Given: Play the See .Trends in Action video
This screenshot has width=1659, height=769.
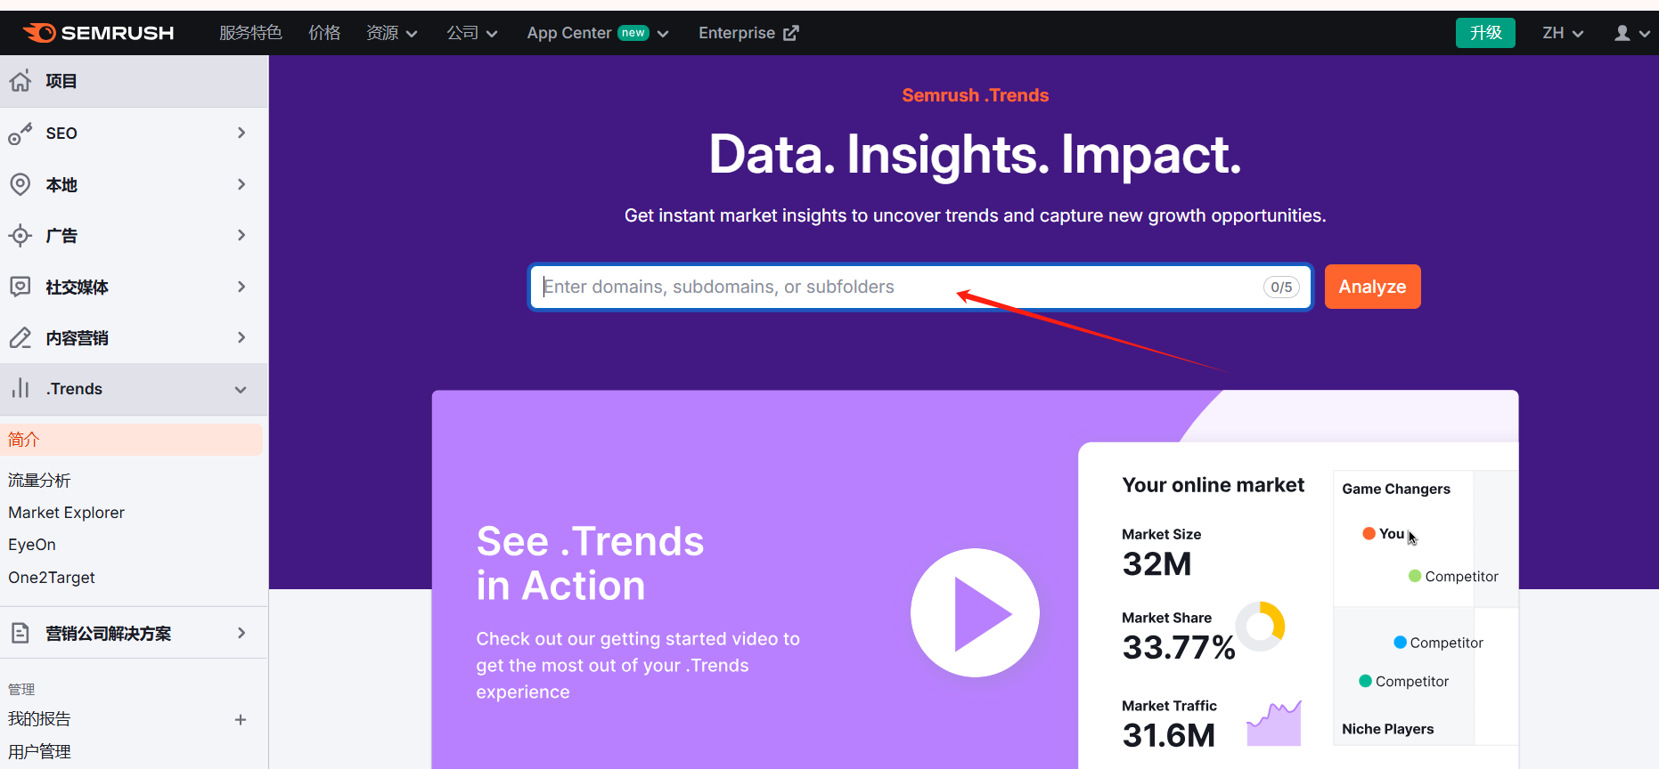Looking at the screenshot, I should (x=975, y=612).
